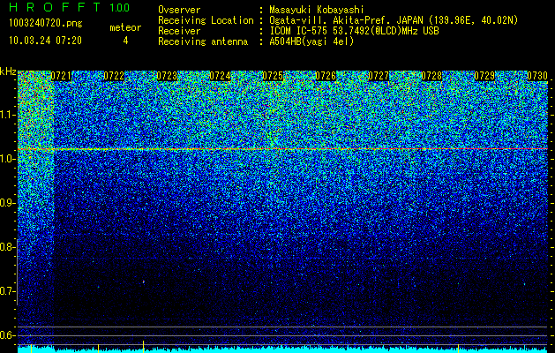The height and width of the screenshot is (353, 555).
Task: Click the 0726 time marker
Action: coord(326,76)
